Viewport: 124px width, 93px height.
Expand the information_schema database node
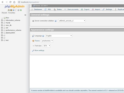click(2, 20)
